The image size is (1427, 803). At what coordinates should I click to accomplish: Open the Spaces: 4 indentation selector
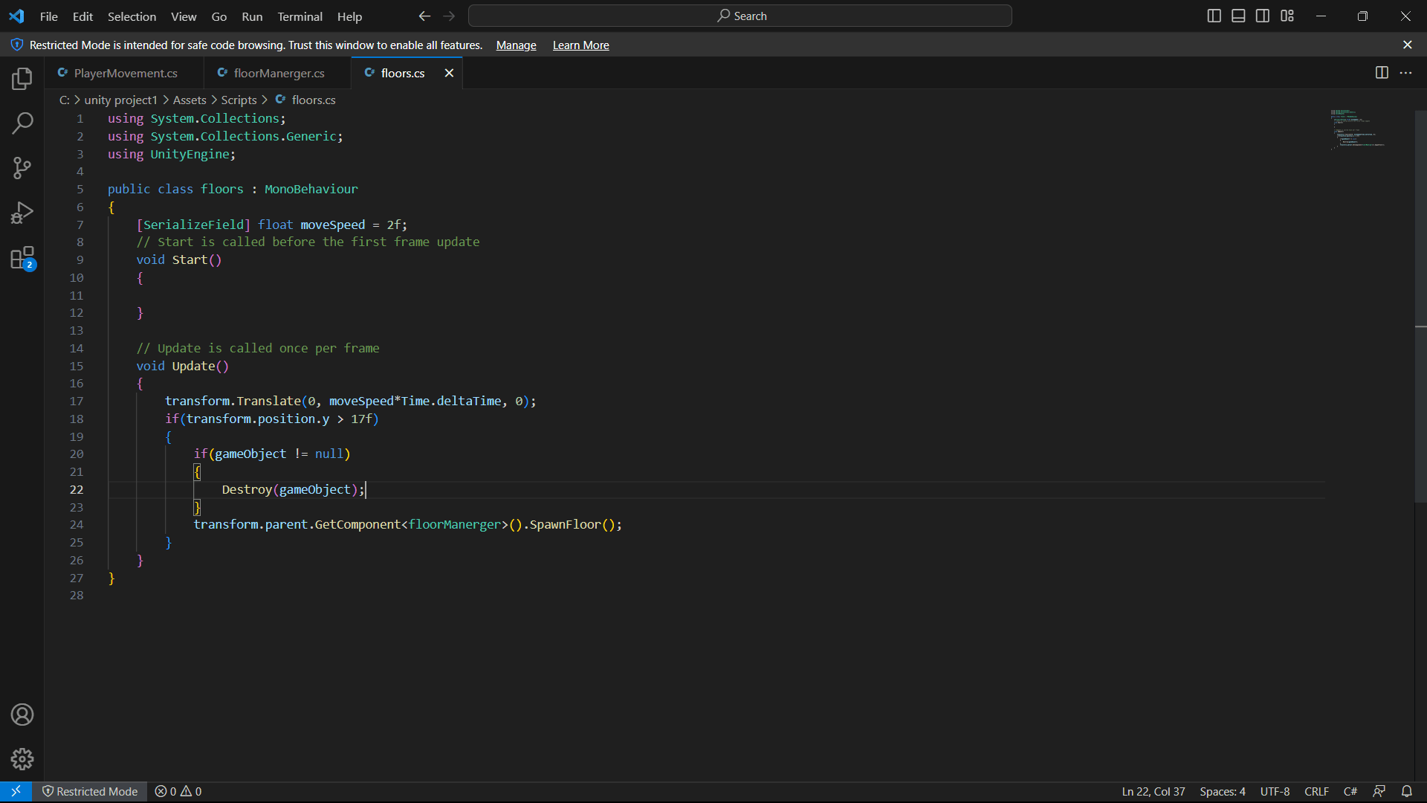tap(1222, 791)
